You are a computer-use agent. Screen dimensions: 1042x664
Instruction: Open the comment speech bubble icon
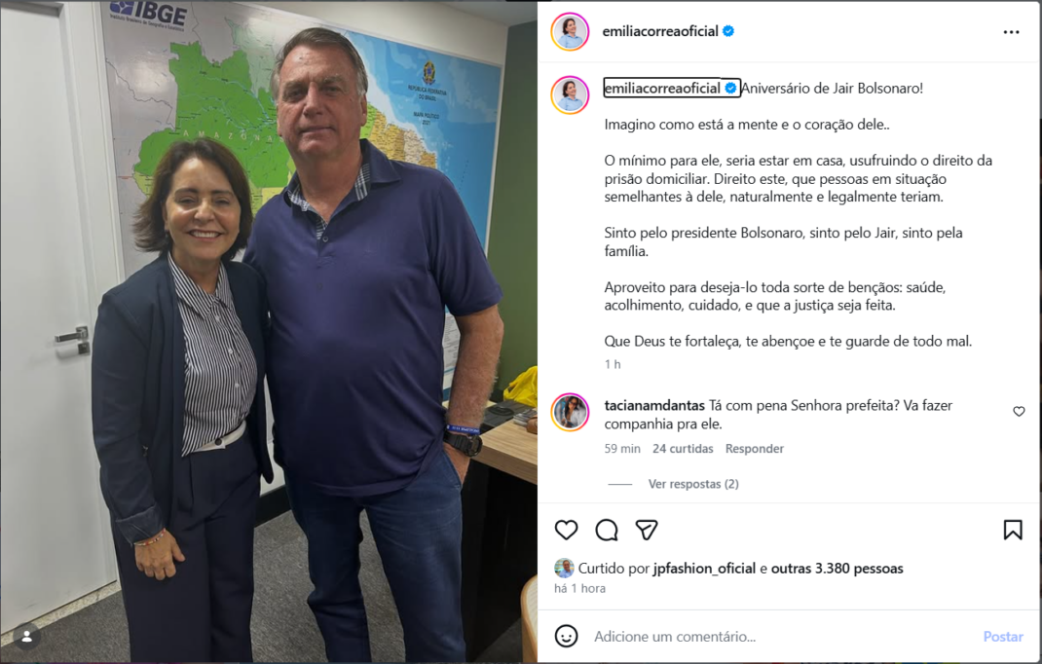607,530
